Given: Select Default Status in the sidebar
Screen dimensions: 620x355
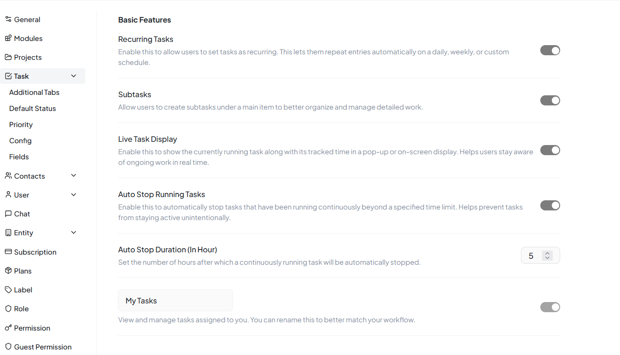Looking at the screenshot, I should pos(32,108).
